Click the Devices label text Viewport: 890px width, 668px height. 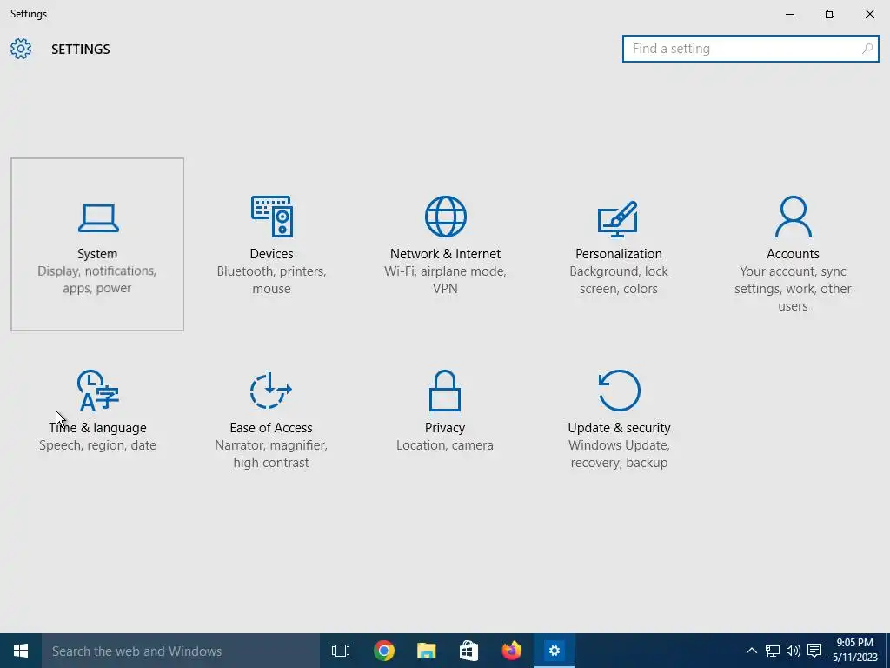pos(272,254)
